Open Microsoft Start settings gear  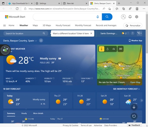pos(137,17)
